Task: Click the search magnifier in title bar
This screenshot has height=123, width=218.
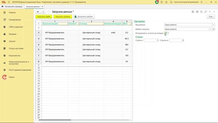Action: [x=171, y=2]
